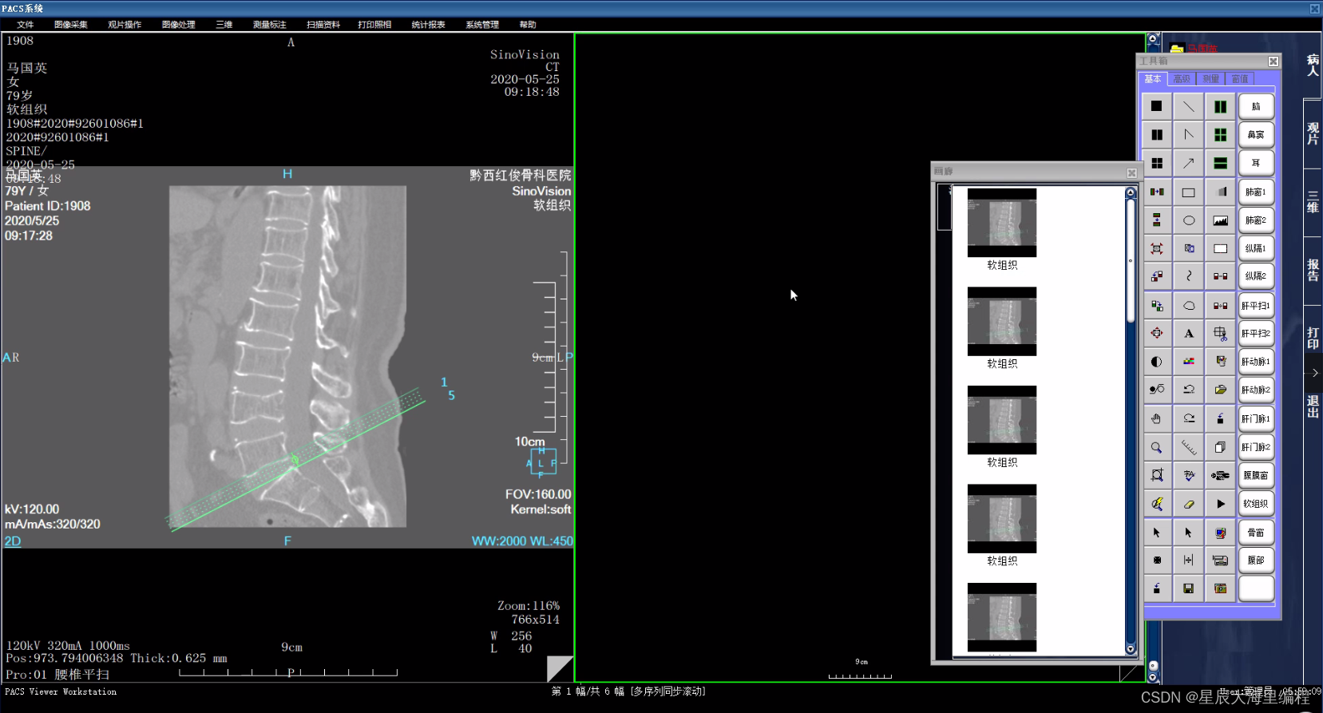Select the ruler calibration tool
This screenshot has width=1323, height=713.
[1188, 447]
